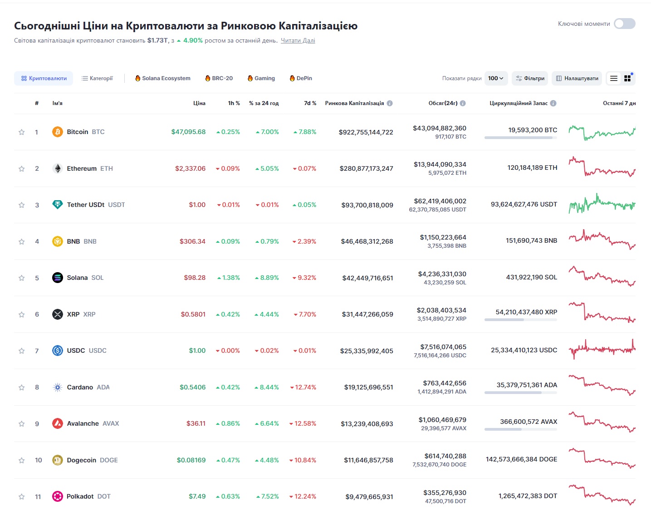Click XRP circulating supply progress bar
The image size is (651, 514).
(521, 320)
